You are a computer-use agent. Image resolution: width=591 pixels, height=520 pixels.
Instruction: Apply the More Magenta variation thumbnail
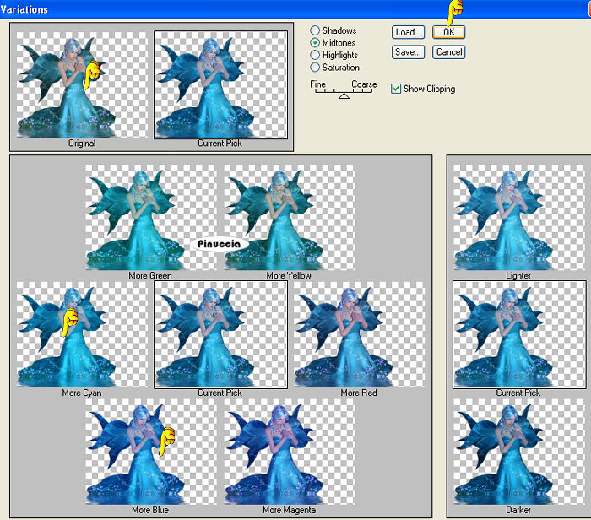pos(289,452)
